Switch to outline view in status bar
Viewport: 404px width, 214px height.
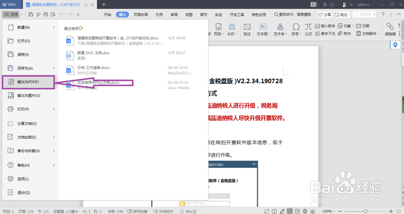point(297,211)
